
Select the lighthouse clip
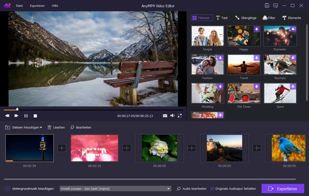[x=225, y=148]
